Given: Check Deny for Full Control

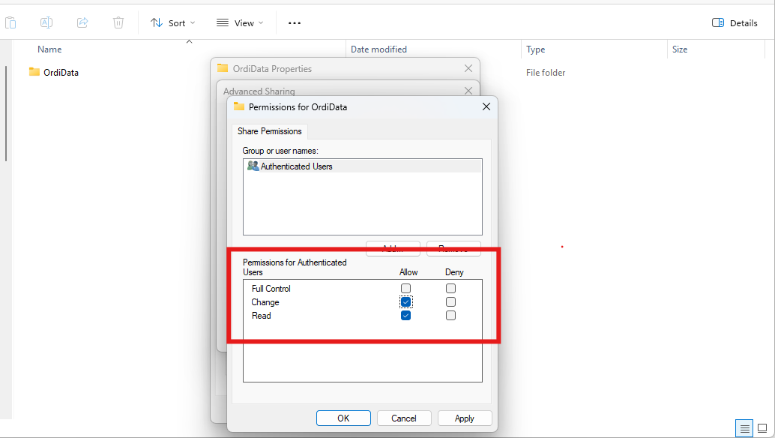Looking at the screenshot, I should point(450,288).
